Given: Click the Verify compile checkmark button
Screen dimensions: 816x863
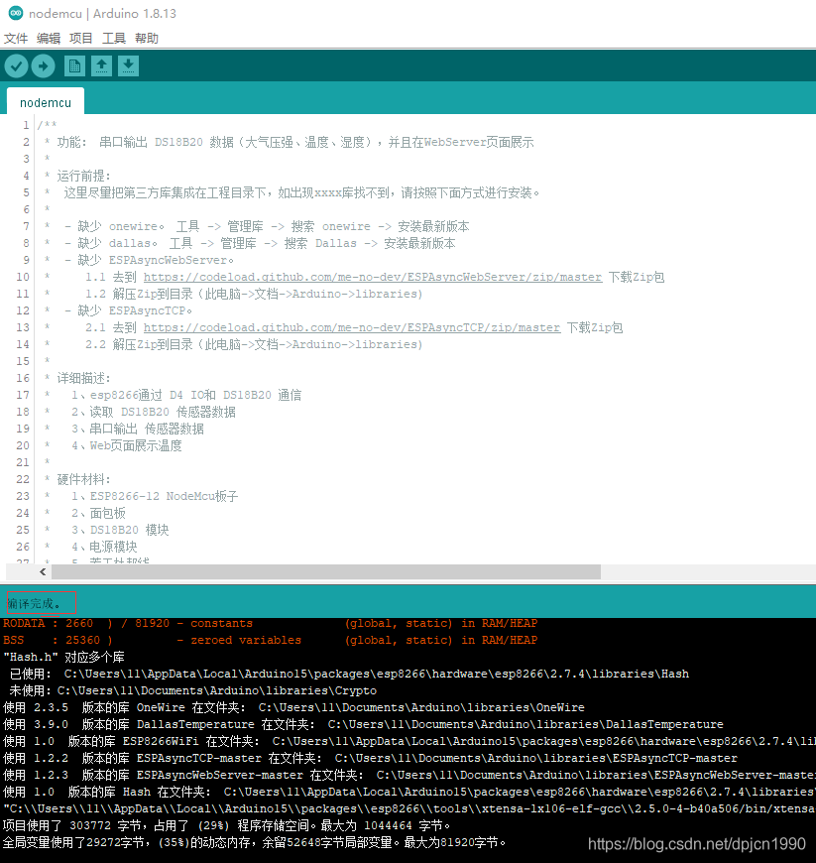Looking at the screenshot, I should point(17,66).
